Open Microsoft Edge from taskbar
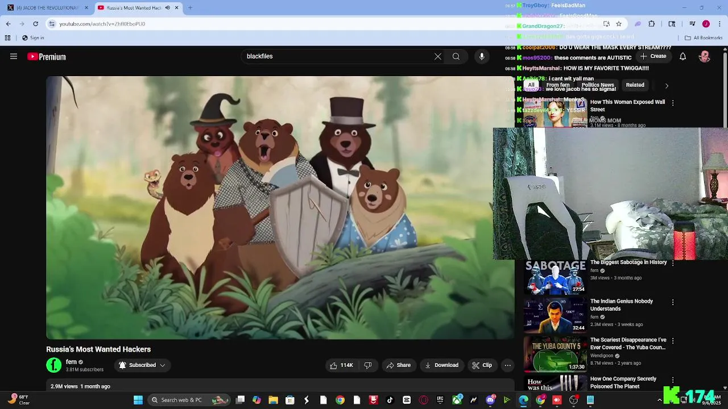 (x=523, y=400)
